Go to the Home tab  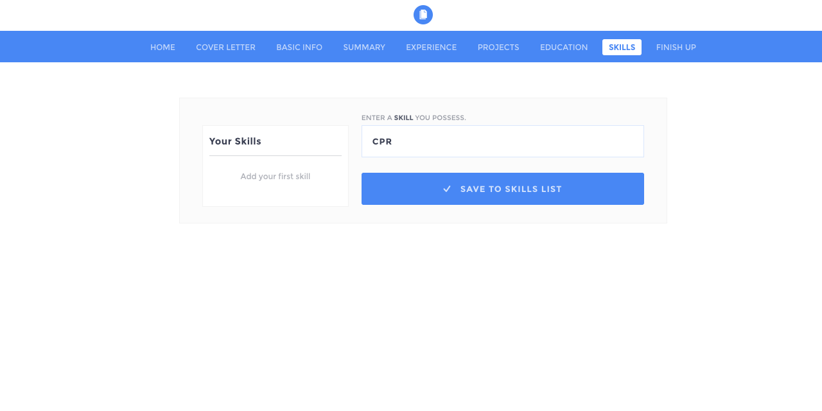coord(162,48)
